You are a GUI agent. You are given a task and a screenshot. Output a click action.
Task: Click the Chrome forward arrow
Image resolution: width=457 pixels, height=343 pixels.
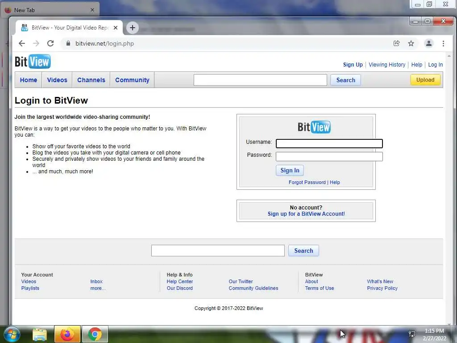coord(36,43)
